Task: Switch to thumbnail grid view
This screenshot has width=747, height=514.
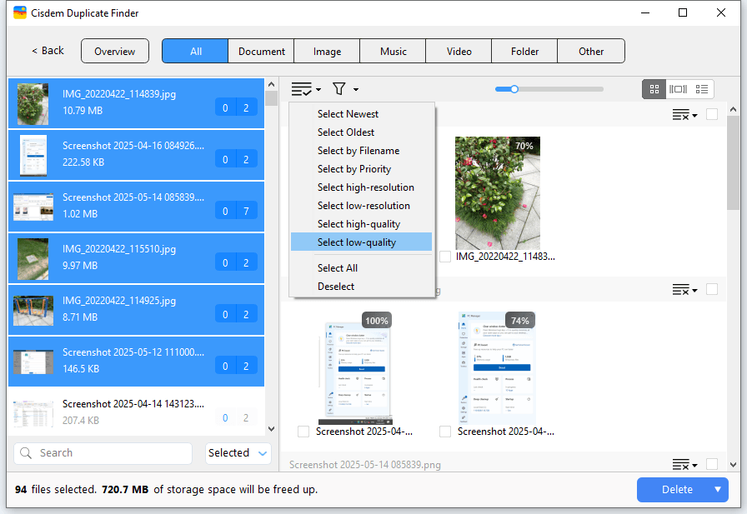Action: pos(654,89)
